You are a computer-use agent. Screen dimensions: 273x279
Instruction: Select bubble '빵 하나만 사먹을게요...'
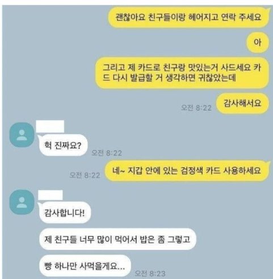click(x=85, y=266)
